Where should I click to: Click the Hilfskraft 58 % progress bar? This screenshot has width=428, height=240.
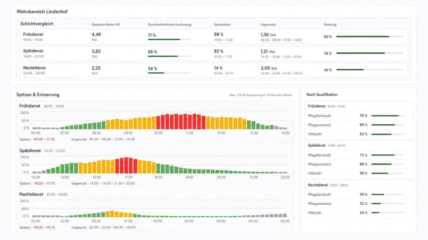click(388, 173)
